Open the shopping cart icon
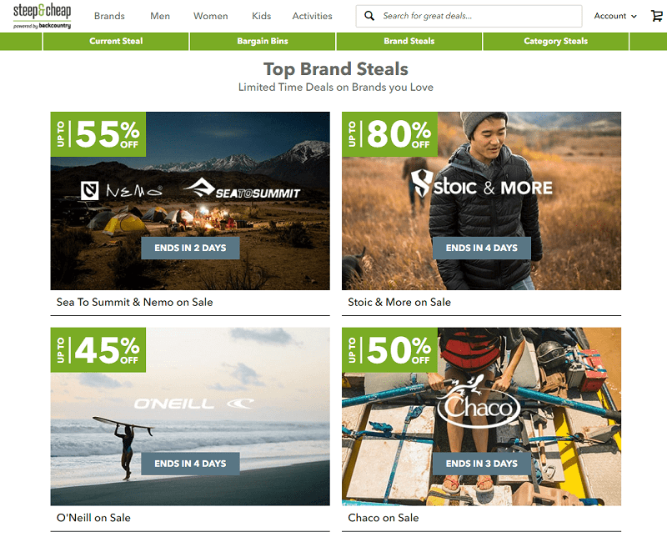Image resolution: width=667 pixels, height=537 pixels. 657,16
